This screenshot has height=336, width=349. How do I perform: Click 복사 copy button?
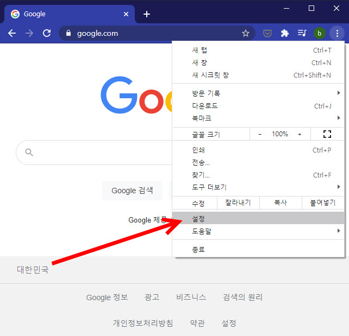click(x=281, y=202)
